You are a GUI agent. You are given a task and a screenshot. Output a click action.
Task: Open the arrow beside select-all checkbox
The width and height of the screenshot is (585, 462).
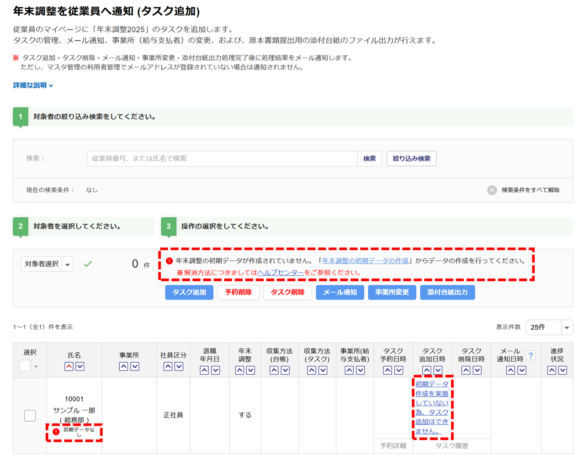click(36, 366)
